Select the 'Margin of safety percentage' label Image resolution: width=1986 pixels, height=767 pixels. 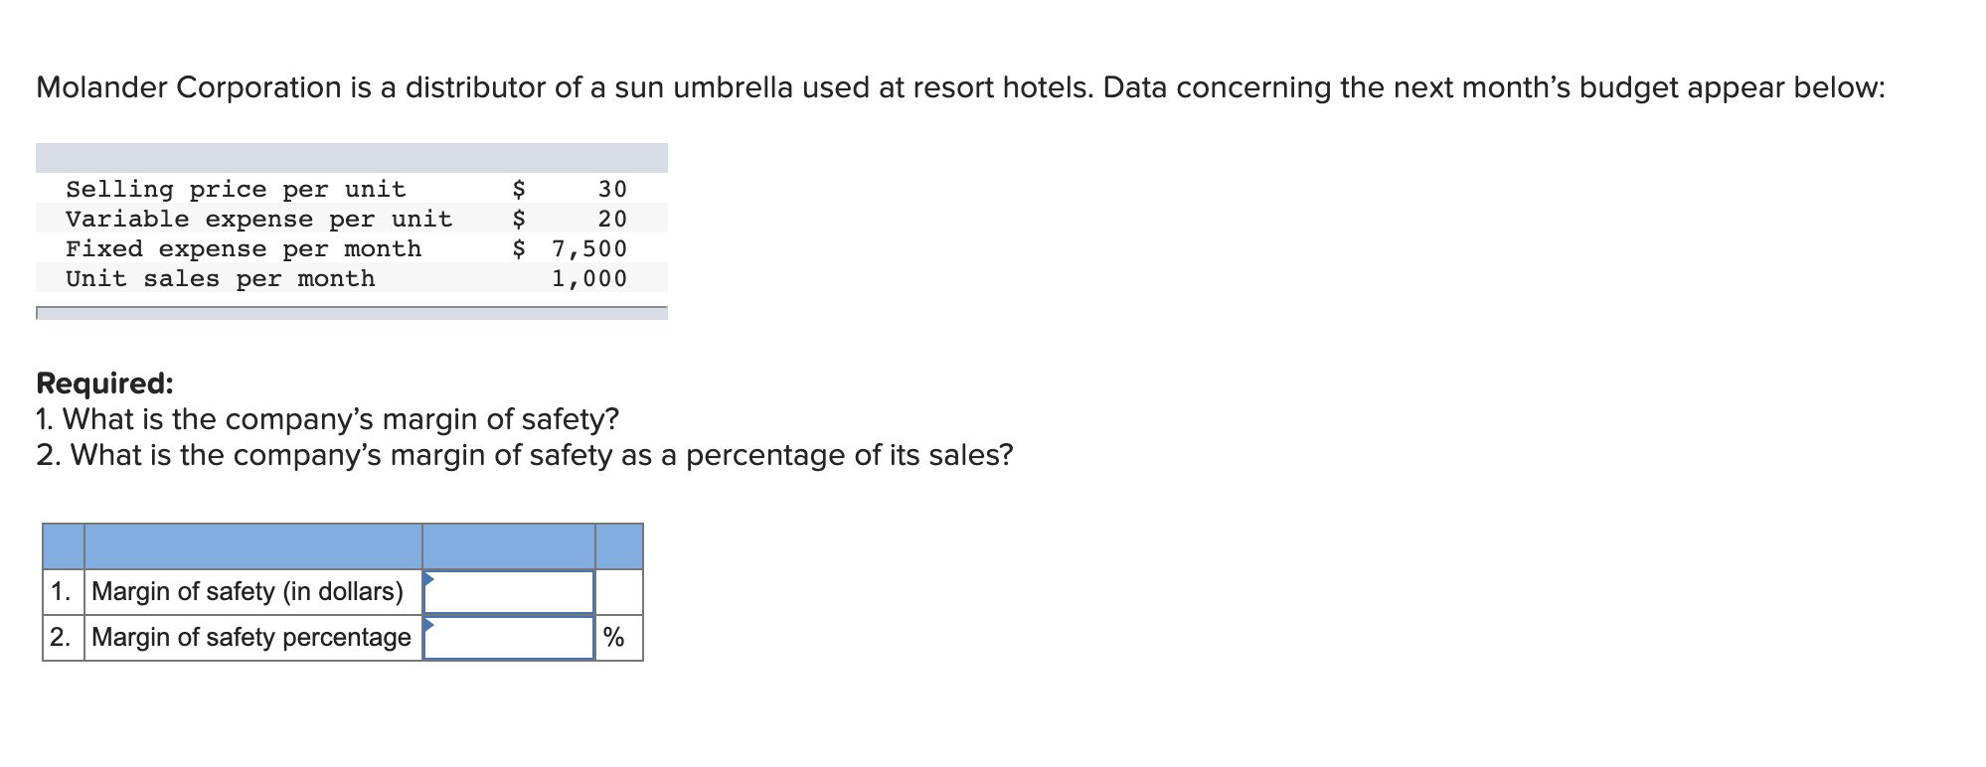[x=251, y=638]
